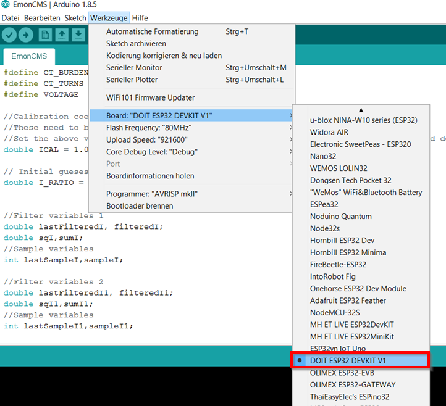The image size is (446, 406).
Task: Open the Datei menu
Action: [x=11, y=18]
